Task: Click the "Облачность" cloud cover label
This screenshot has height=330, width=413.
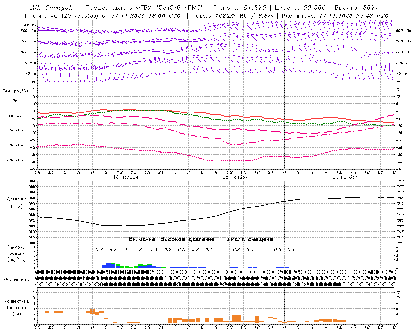Action: point(16,280)
